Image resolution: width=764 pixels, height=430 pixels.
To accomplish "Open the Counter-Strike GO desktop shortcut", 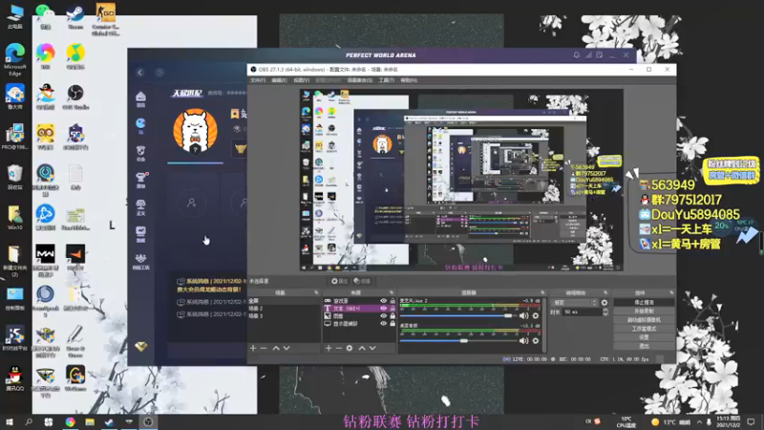I will 105,19.
